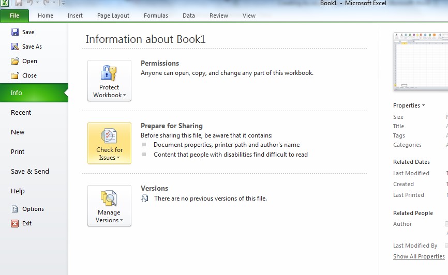Click 'Before sharing this file' sentence
The image size is (448, 275).
(206, 135)
